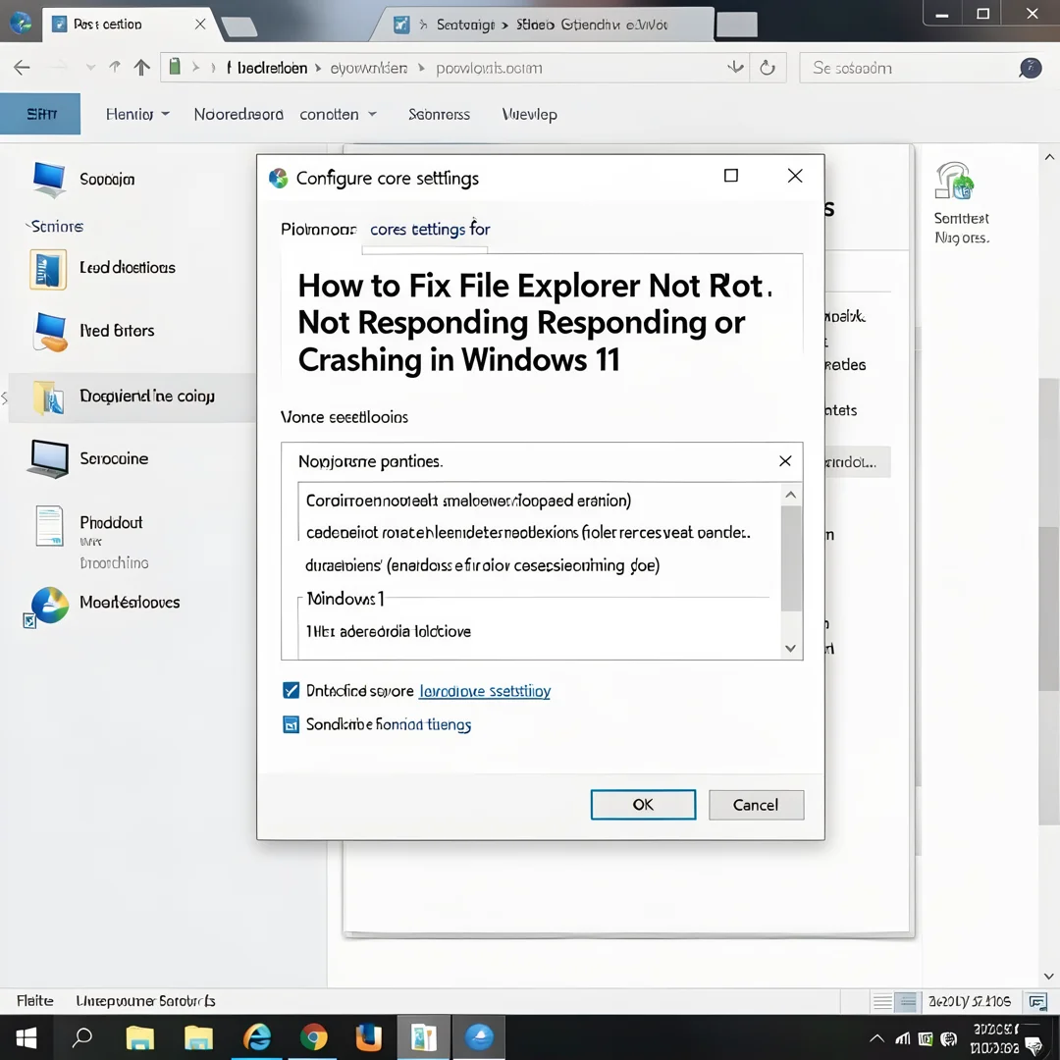Click the 'eyowwnlden' breadcrumb segment

[x=369, y=69]
